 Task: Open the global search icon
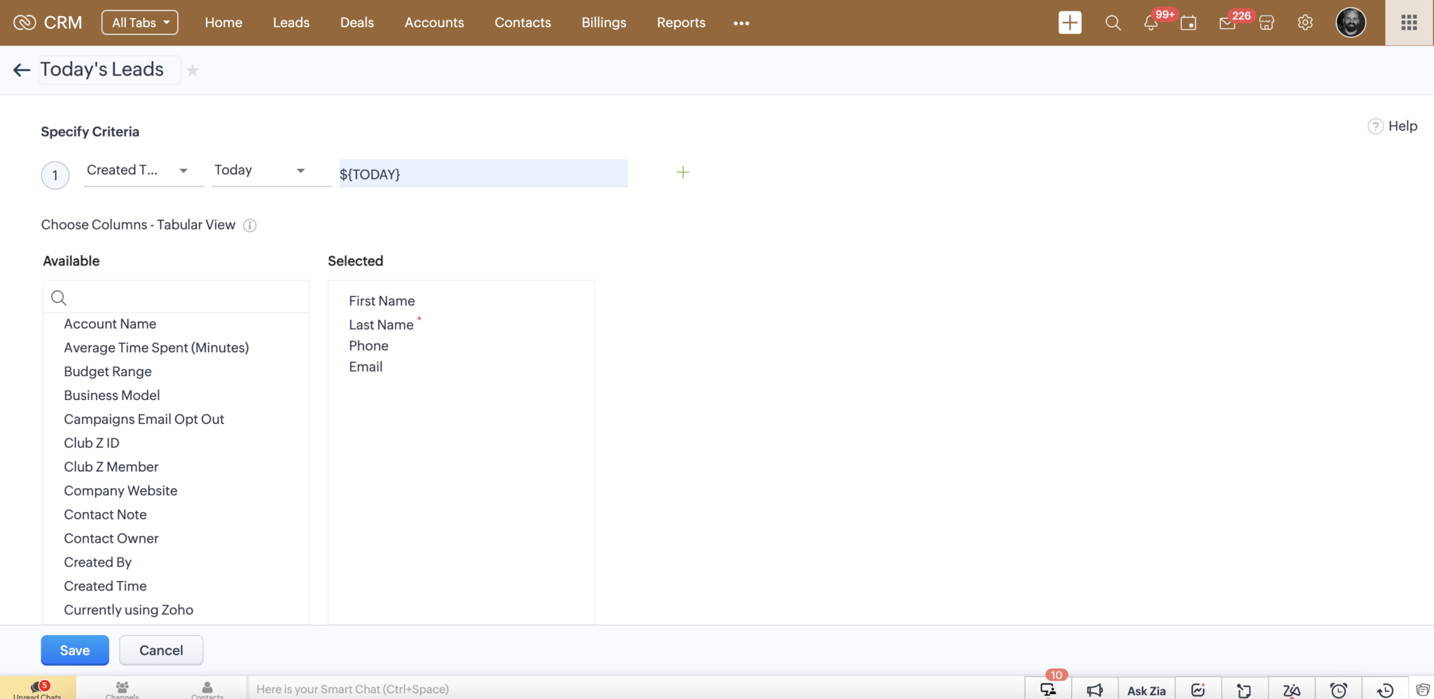coord(1112,22)
